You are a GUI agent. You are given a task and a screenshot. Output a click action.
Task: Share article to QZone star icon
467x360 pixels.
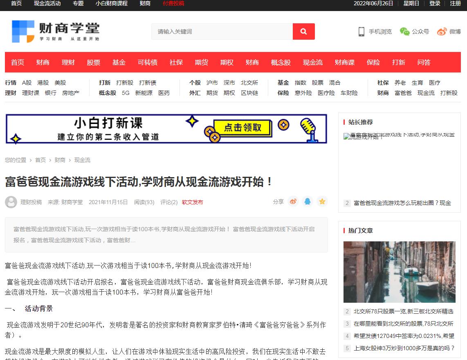click(x=322, y=202)
